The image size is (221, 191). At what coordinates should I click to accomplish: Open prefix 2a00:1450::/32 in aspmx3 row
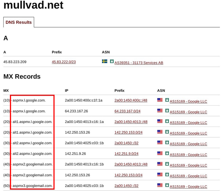126,186
